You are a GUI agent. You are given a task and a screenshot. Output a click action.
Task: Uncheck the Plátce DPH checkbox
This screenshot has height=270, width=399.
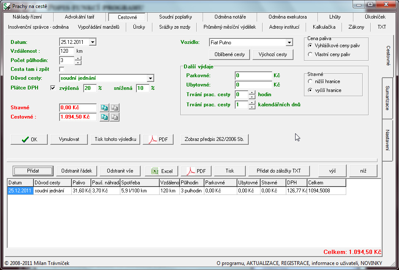[53, 88]
